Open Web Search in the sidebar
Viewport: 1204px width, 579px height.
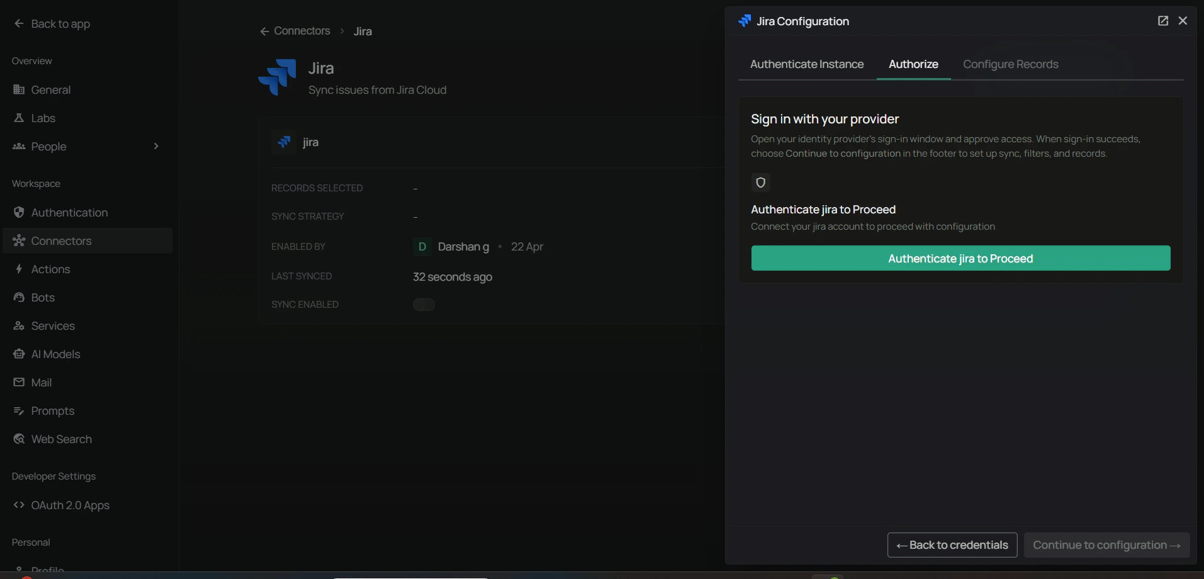point(87,439)
